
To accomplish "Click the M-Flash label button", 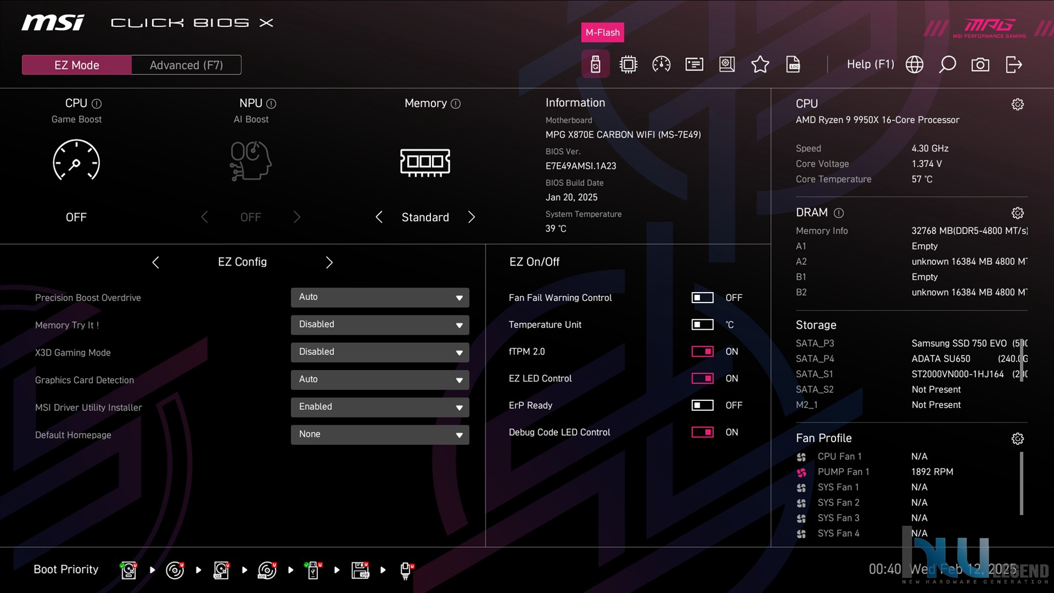I will [x=603, y=33].
